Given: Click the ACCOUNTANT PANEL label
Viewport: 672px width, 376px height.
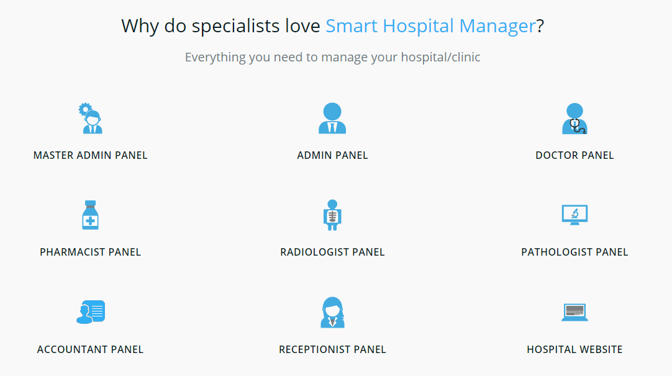Looking at the screenshot, I should click(91, 349).
